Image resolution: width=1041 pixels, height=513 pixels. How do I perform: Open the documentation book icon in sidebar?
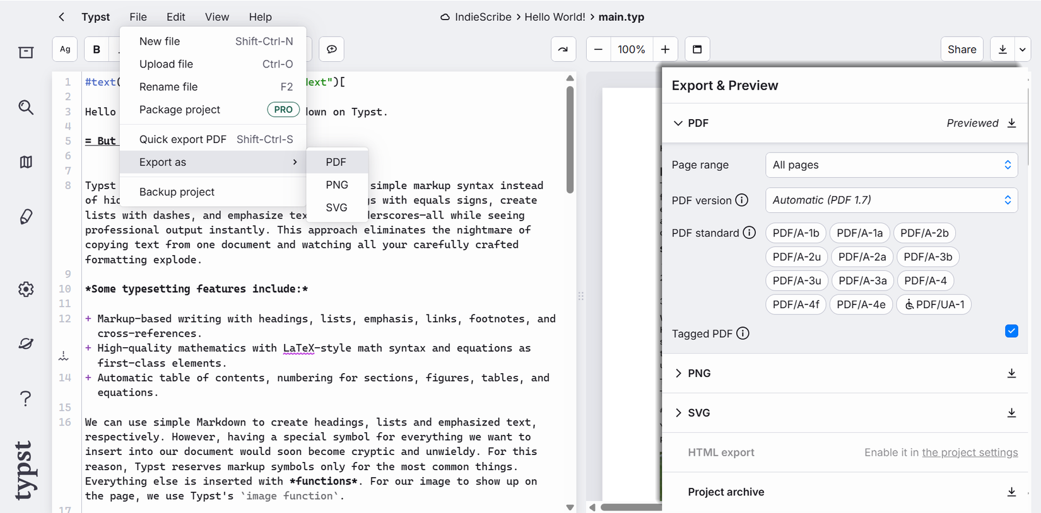click(26, 162)
